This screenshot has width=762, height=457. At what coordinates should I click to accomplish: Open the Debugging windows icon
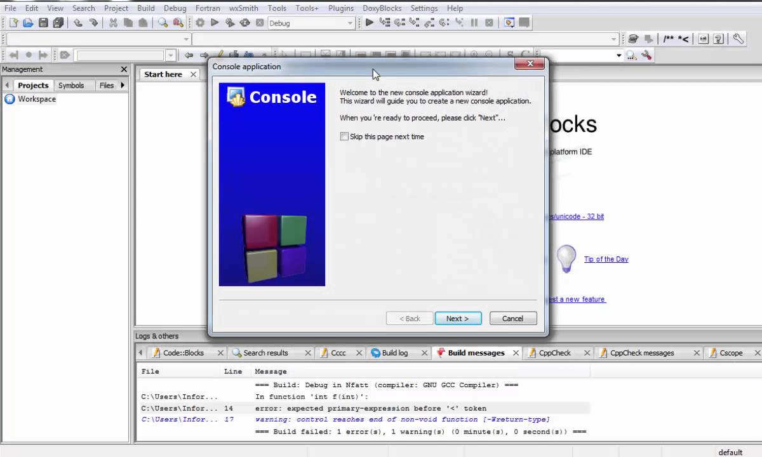point(509,23)
